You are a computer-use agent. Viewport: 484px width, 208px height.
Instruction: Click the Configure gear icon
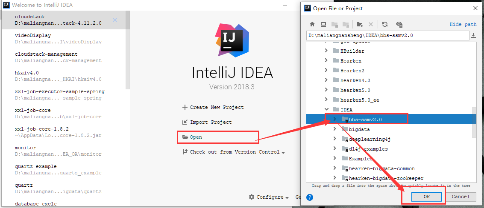252,197
